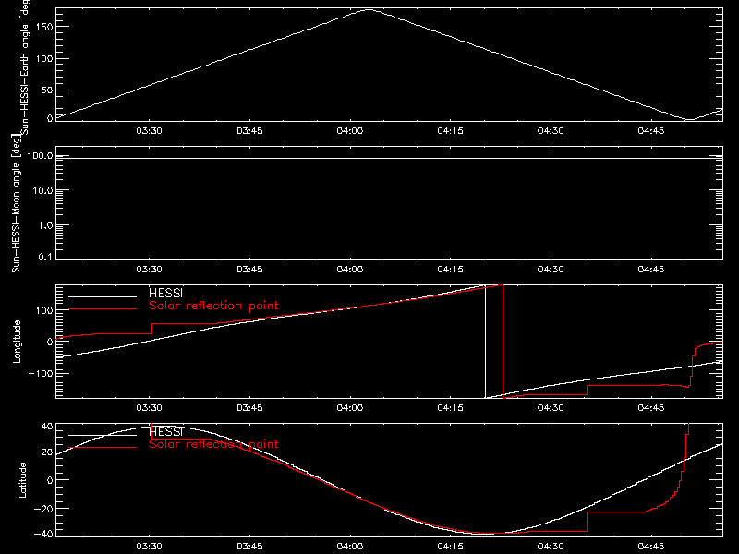Click the white vertical HESSI longitude wrap line
Viewport: 739px width, 554px height.
486,342
